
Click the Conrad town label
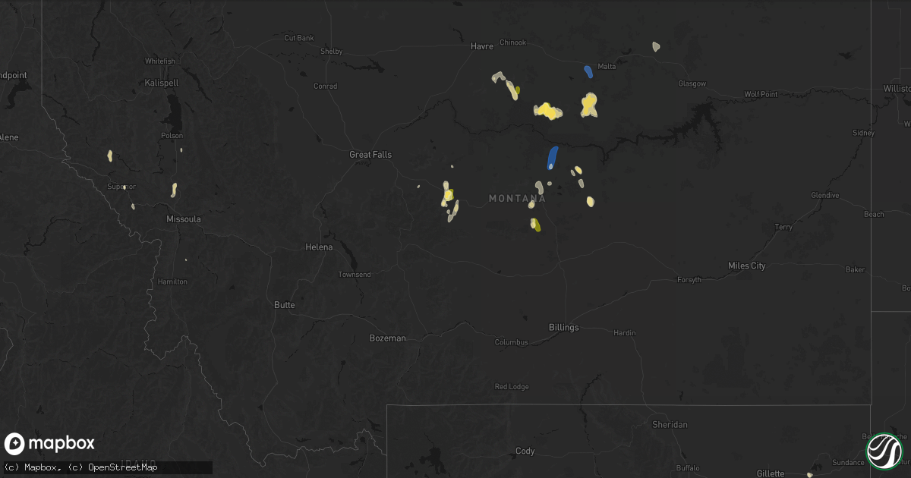click(x=325, y=86)
